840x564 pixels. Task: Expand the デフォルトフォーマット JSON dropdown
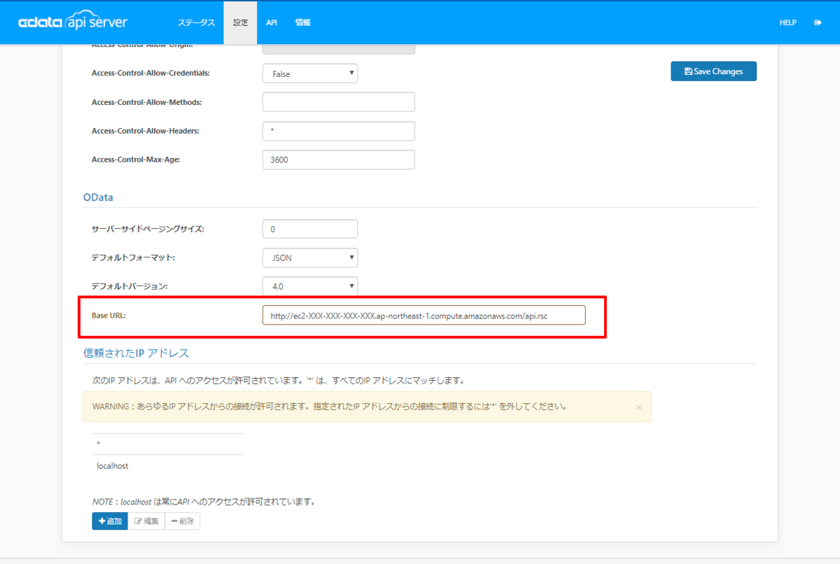click(x=310, y=258)
